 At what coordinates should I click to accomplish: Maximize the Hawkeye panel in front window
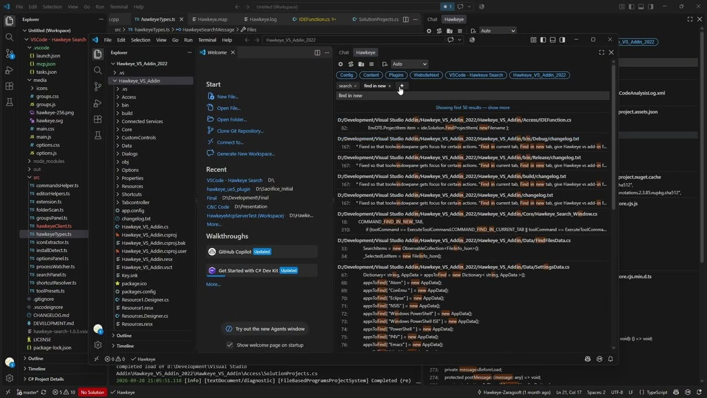602,53
